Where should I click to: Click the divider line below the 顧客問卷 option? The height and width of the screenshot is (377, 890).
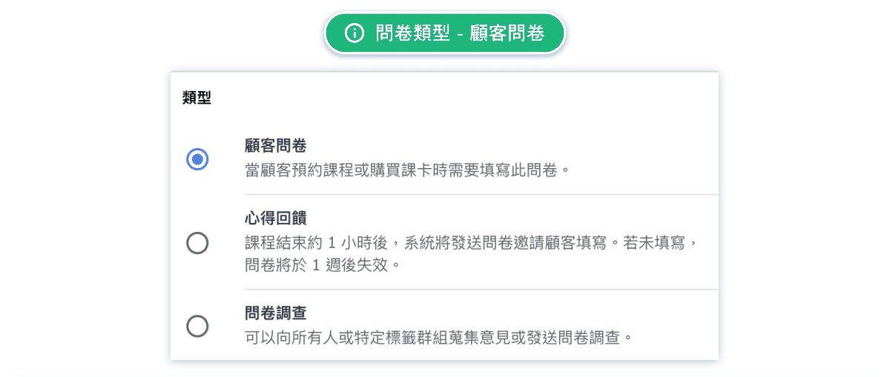pos(481,195)
